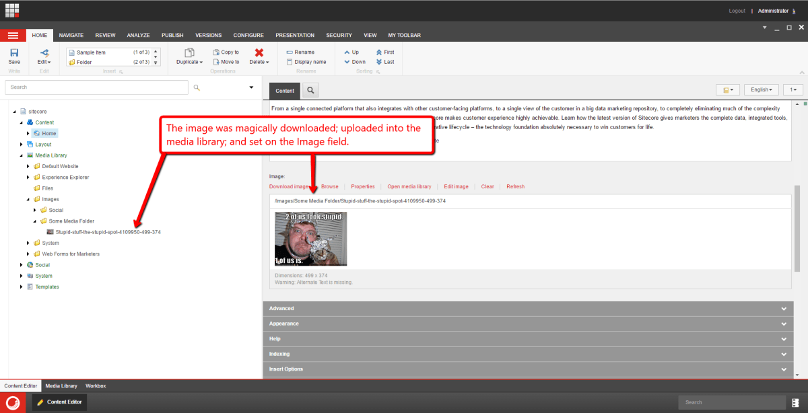Viewport: 808px width, 413px height.
Task: Click the Save icon in the ribbon
Action: [x=14, y=53]
